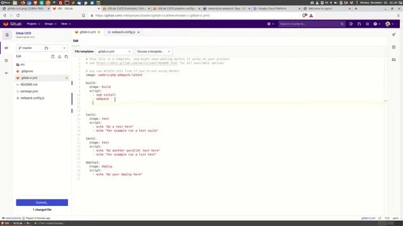Open the user avatar dropdown in header
The width and height of the screenshot is (403, 226).
pos(390,24)
